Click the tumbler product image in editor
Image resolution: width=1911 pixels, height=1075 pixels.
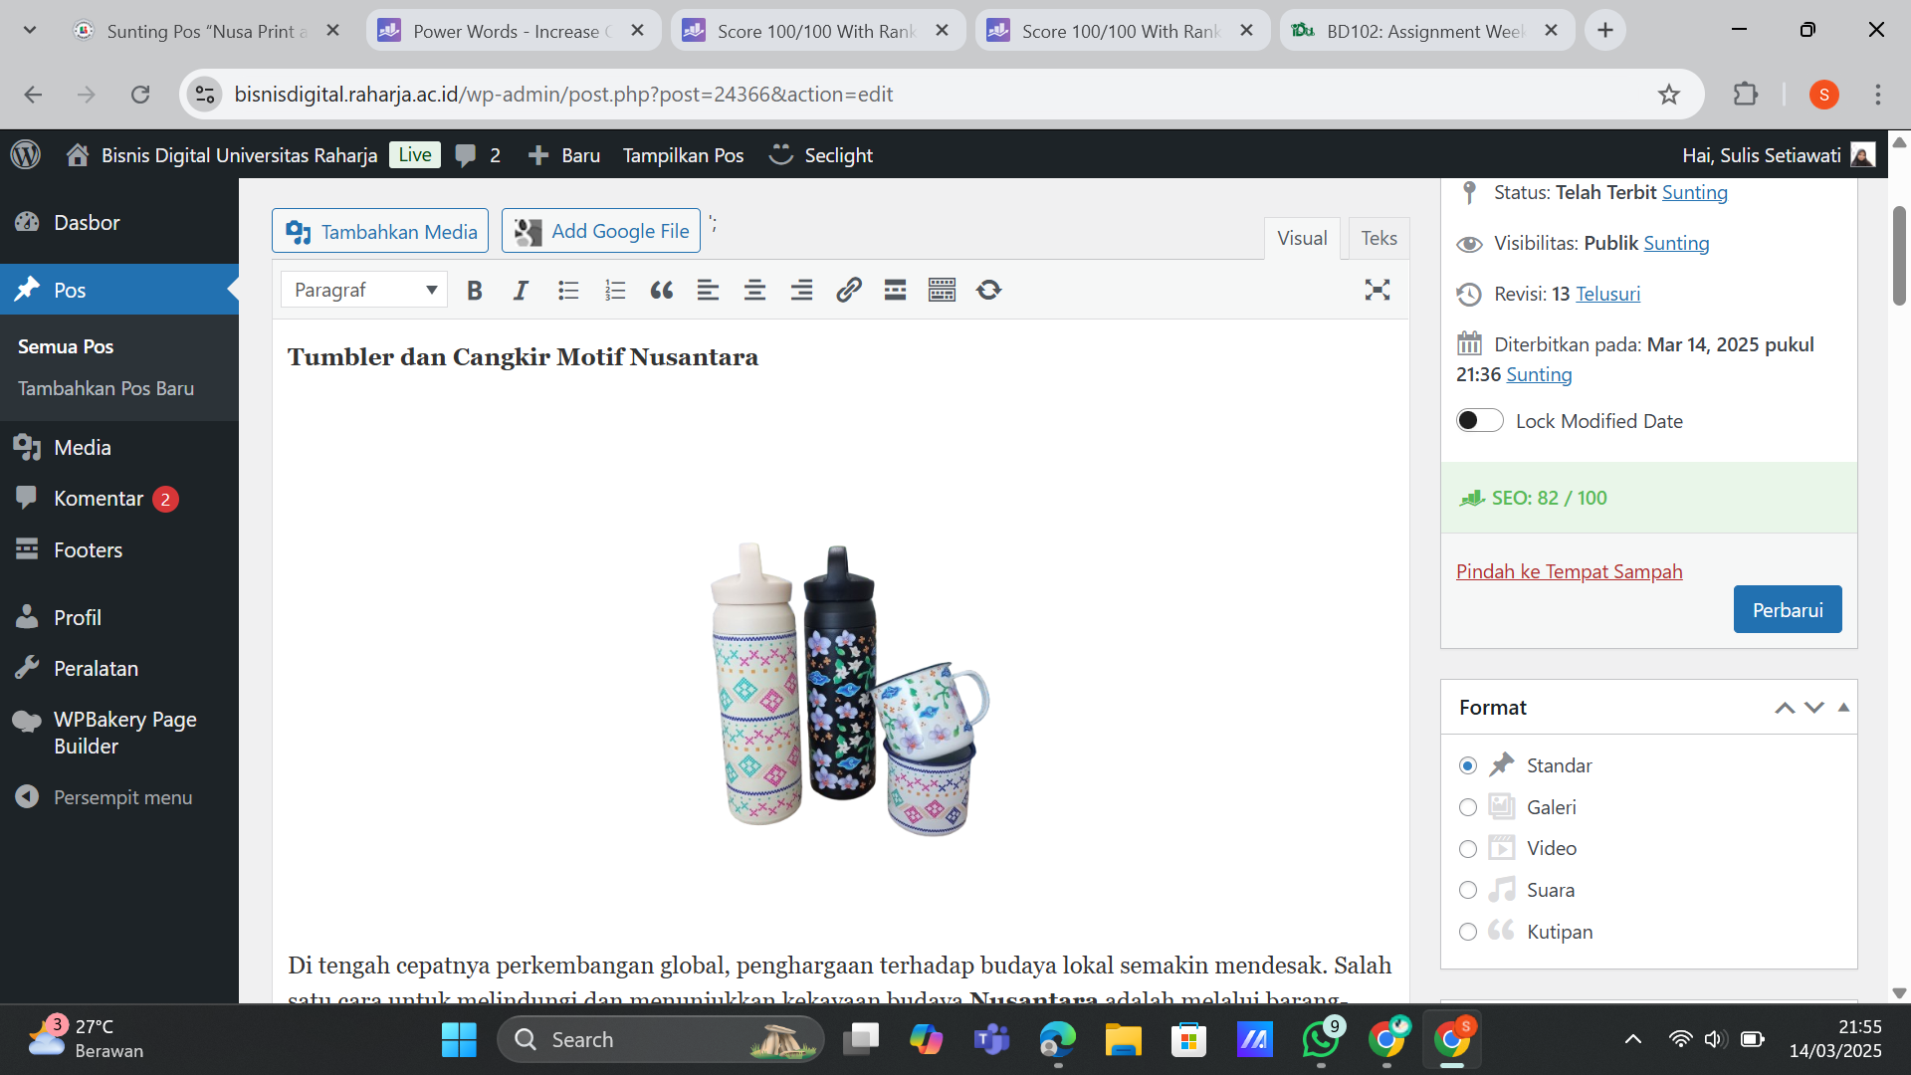click(849, 689)
